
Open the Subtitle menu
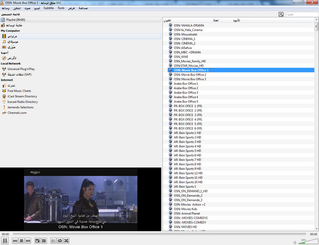tap(49, 8)
